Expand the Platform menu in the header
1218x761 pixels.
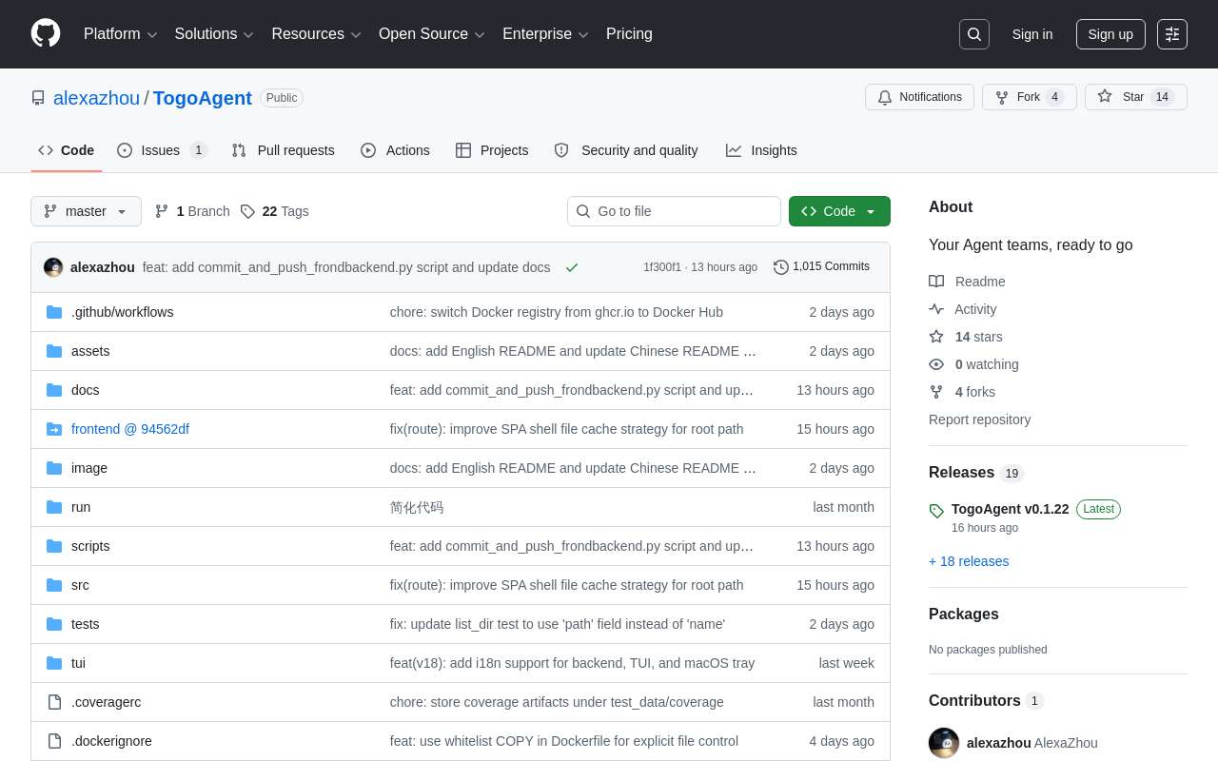pos(120,34)
